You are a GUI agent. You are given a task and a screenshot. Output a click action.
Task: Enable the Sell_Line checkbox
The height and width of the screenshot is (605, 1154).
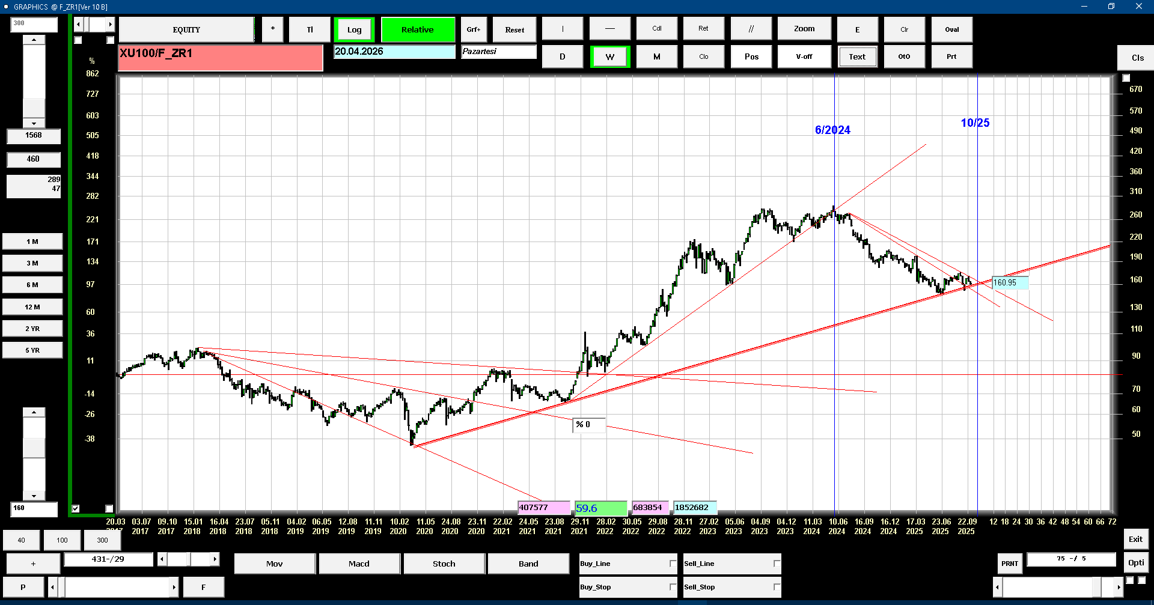coord(777,564)
